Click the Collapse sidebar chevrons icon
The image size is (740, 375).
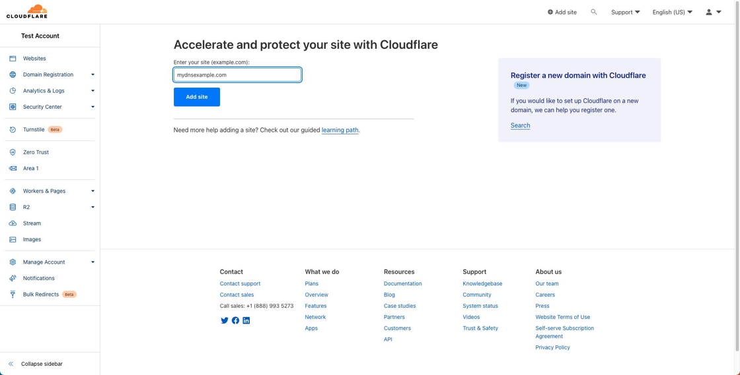(x=11, y=364)
